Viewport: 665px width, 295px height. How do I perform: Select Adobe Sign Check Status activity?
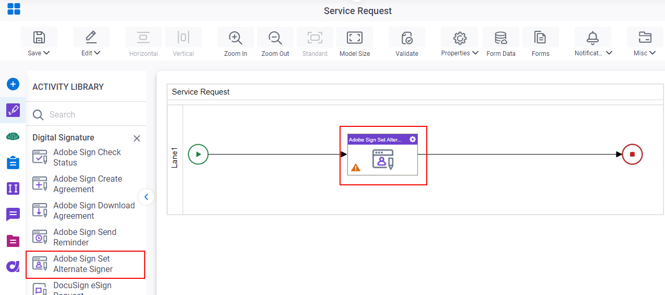[x=86, y=157]
